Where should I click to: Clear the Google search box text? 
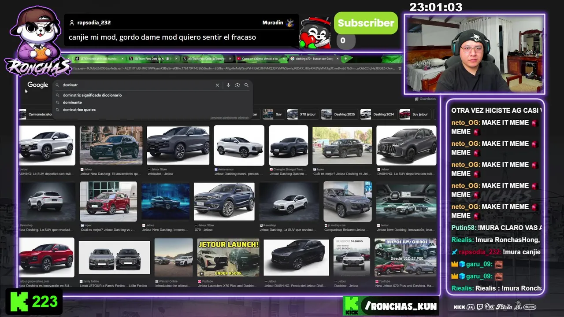point(217,85)
